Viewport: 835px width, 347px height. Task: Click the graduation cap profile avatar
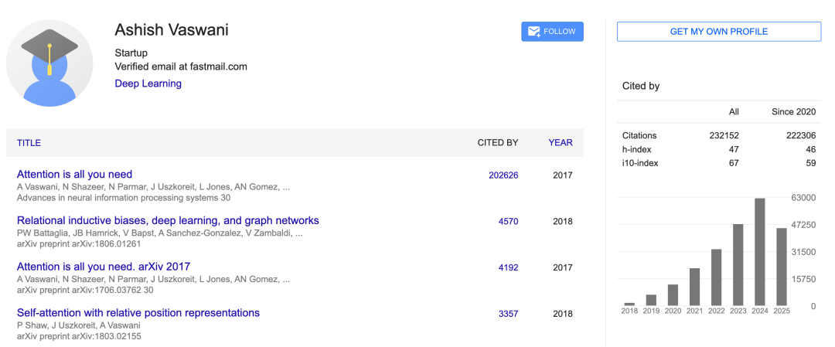[49, 63]
